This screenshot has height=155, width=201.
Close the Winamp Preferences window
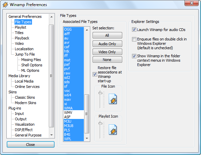tap(192, 3)
